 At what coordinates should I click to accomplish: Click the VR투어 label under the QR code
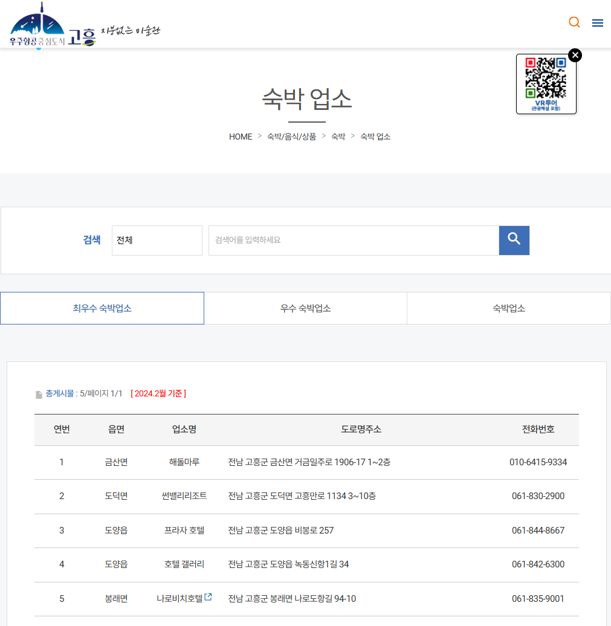tap(546, 102)
